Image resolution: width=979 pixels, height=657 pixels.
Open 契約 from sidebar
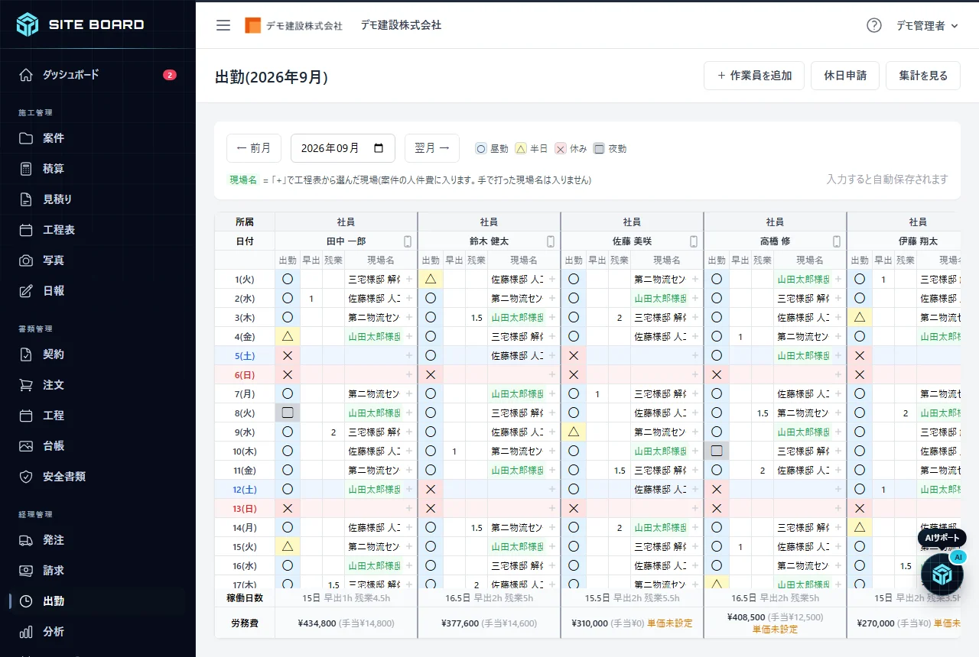pyautogui.click(x=98, y=354)
